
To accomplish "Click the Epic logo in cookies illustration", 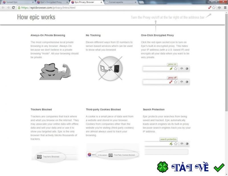I will pos(89,154).
